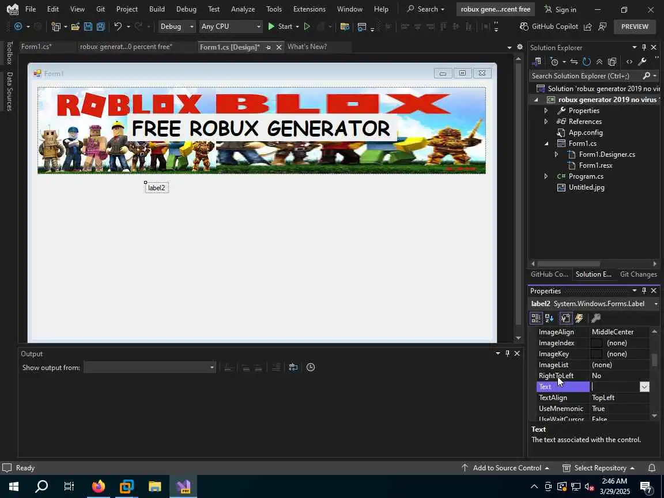Click Select Repository in status bar
The height and width of the screenshot is (498, 664).
tap(598, 467)
